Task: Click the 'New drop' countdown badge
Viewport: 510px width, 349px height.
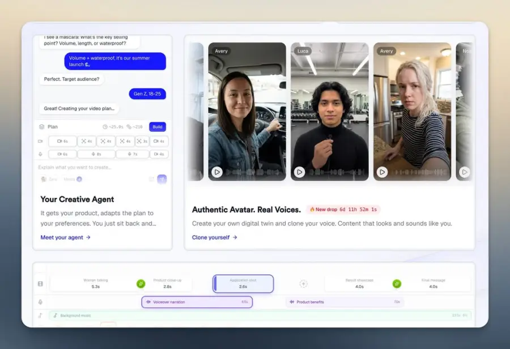Action: coord(343,210)
